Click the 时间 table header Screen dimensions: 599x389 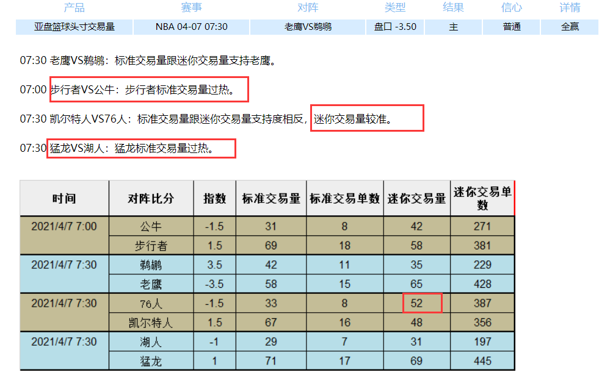click(64, 198)
